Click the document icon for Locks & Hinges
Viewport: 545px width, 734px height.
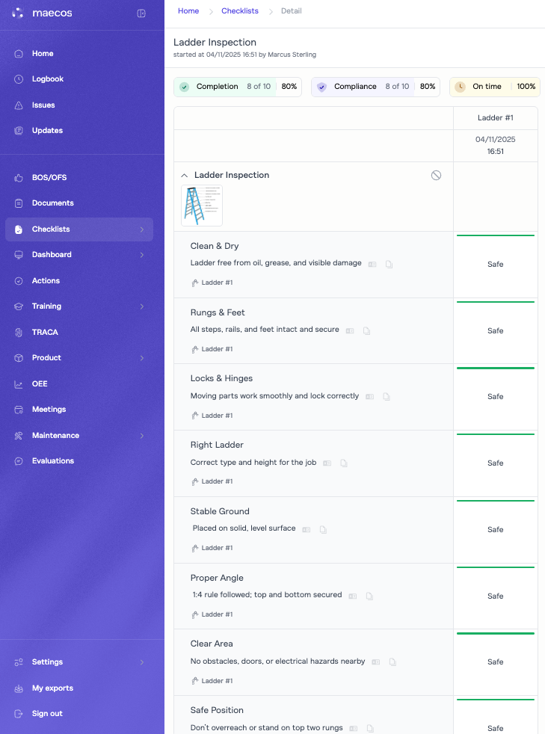click(387, 397)
